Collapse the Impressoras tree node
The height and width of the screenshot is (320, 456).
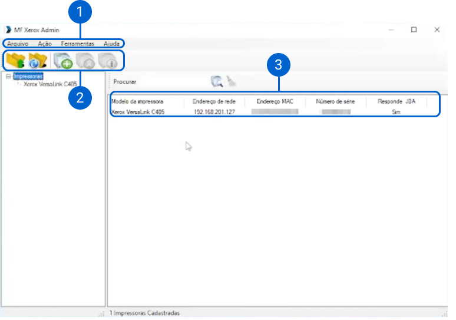tap(8, 76)
